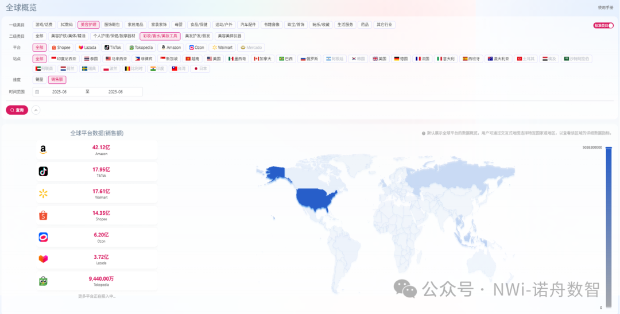Click the calendar icon in the date range field
The image size is (620, 314).
click(x=37, y=92)
